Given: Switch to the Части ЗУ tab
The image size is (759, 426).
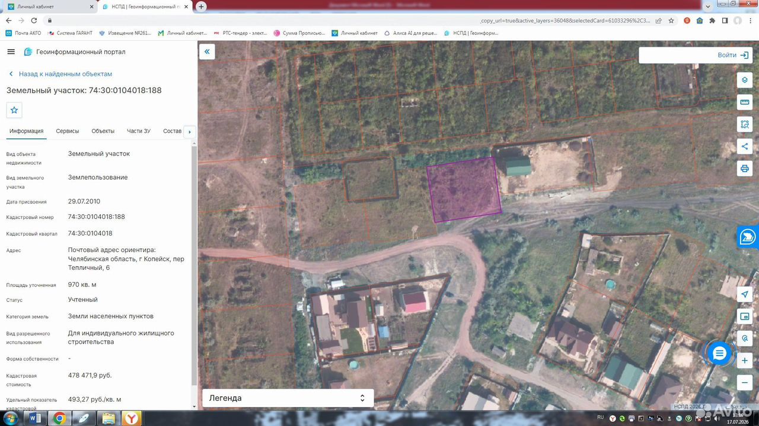Looking at the screenshot, I should (x=139, y=131).
